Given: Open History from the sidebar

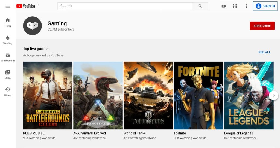Looking at the screenshot, I should [8, 92].
